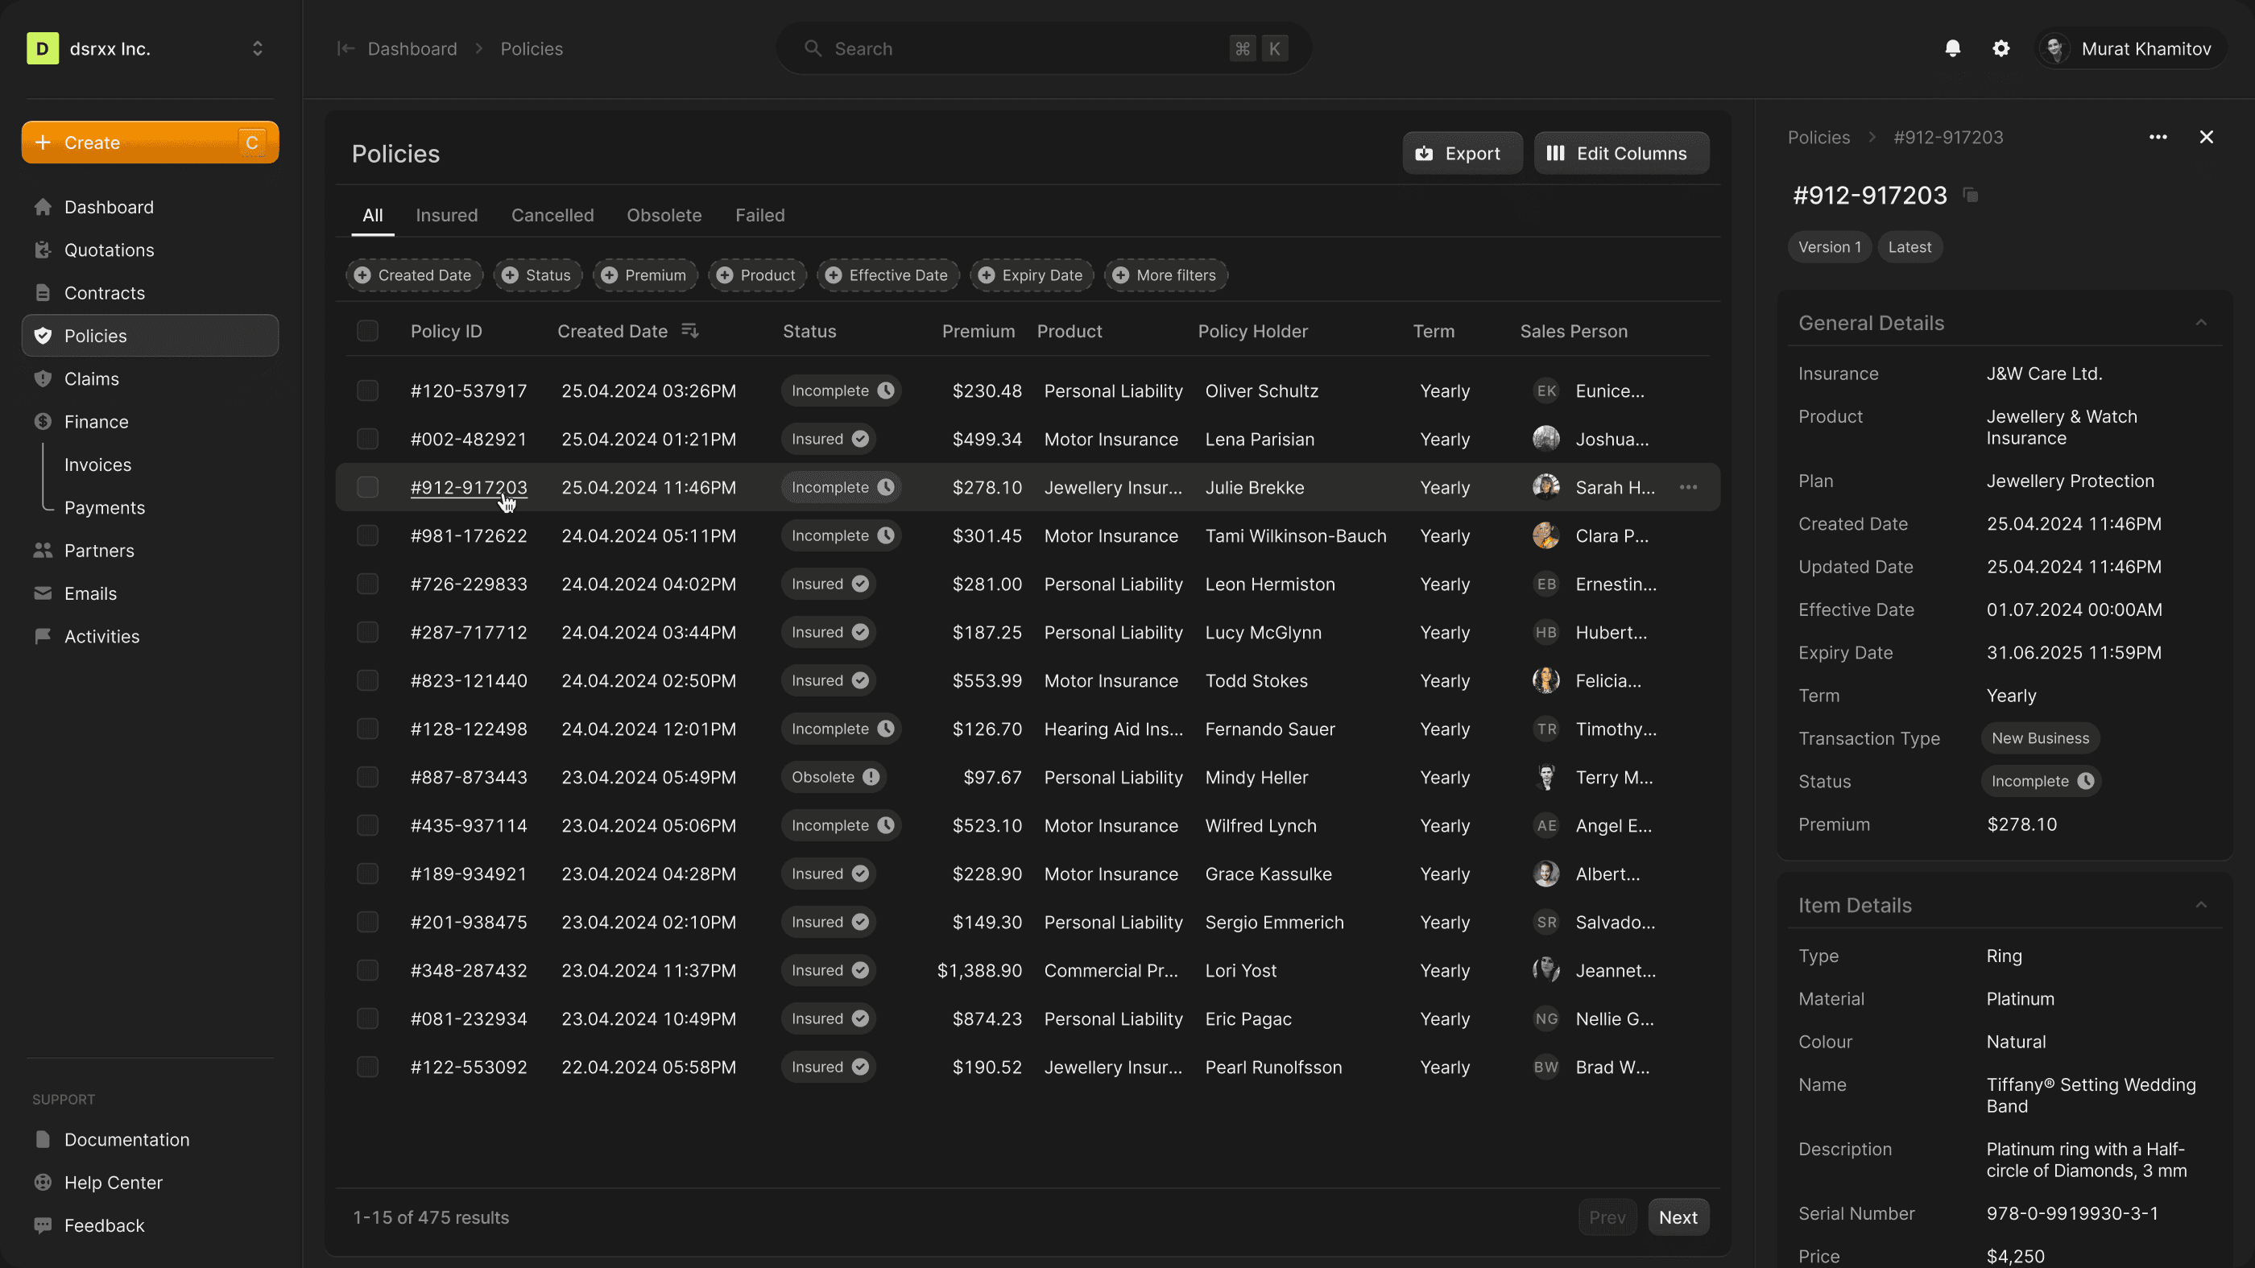
Task: Collapse the Item Details section
Action: click(2201, 905)
